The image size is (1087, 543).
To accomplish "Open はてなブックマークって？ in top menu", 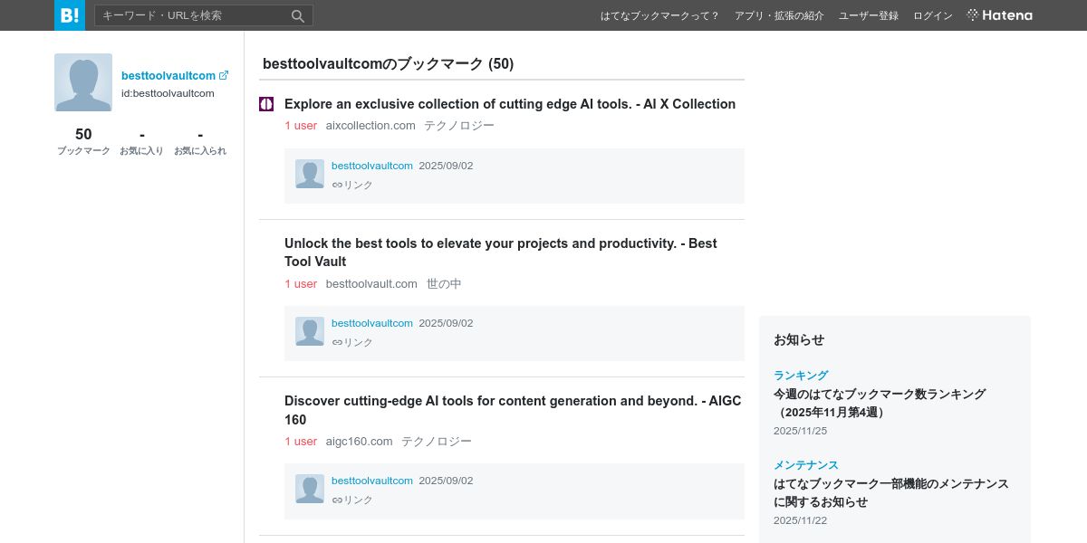I will [x=659, y=15].
